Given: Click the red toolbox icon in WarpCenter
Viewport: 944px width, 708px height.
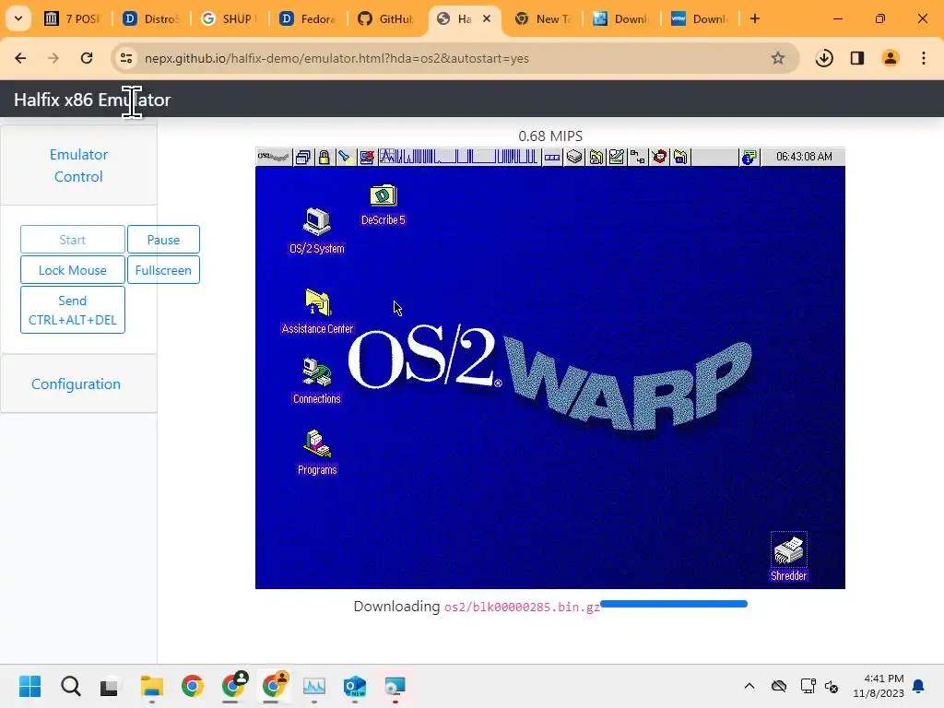Looking at the screenshot, I should (x=659, y=157).
